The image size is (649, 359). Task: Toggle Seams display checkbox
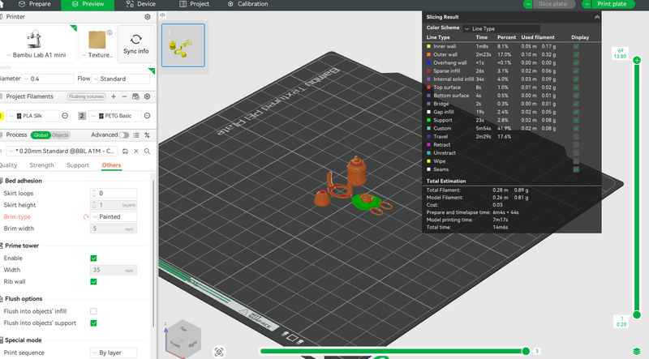pos(576,169)
